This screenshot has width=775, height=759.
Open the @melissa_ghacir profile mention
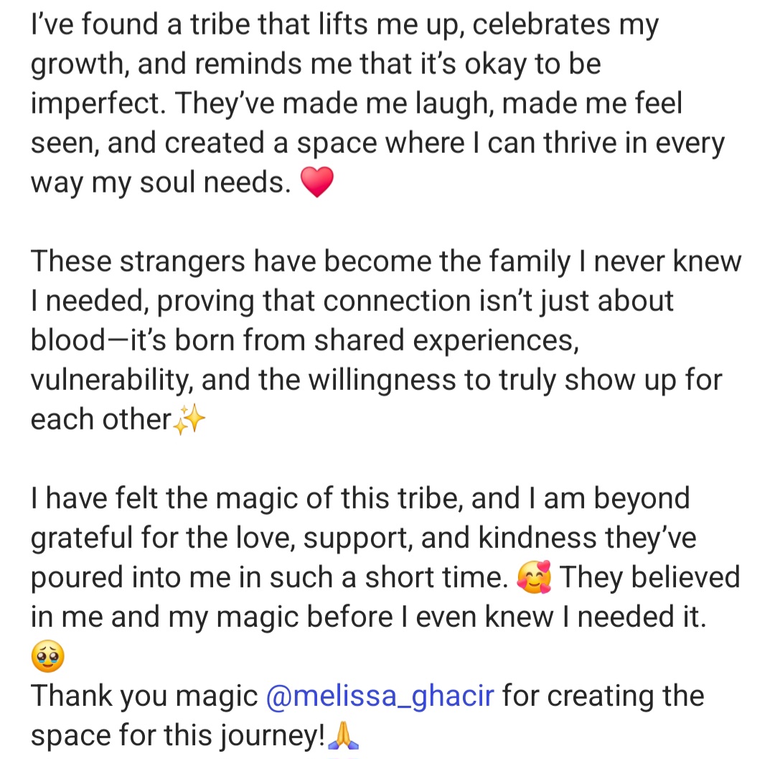coord(380,697)
